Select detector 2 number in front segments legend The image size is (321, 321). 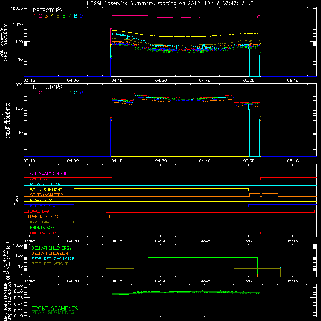pyautogui.click(x=41, y=16)
